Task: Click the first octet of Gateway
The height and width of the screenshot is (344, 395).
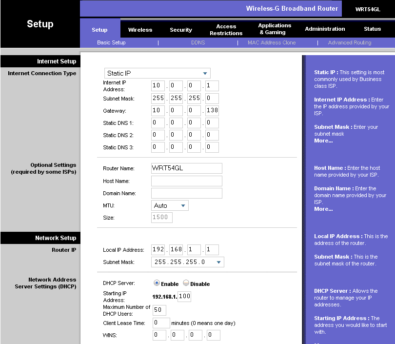Action: [x=158, y=110]
